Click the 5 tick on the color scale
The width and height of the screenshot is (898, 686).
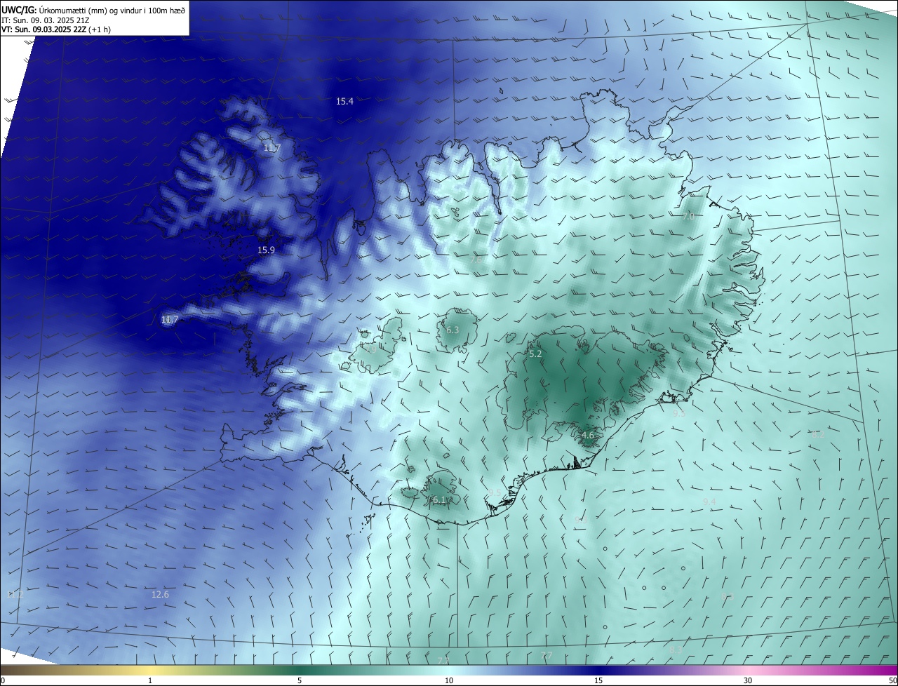tap(300, 680)
